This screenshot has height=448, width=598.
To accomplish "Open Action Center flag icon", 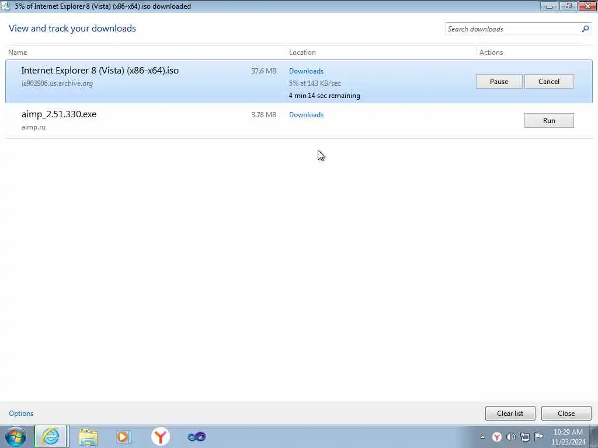I will 538,436.
